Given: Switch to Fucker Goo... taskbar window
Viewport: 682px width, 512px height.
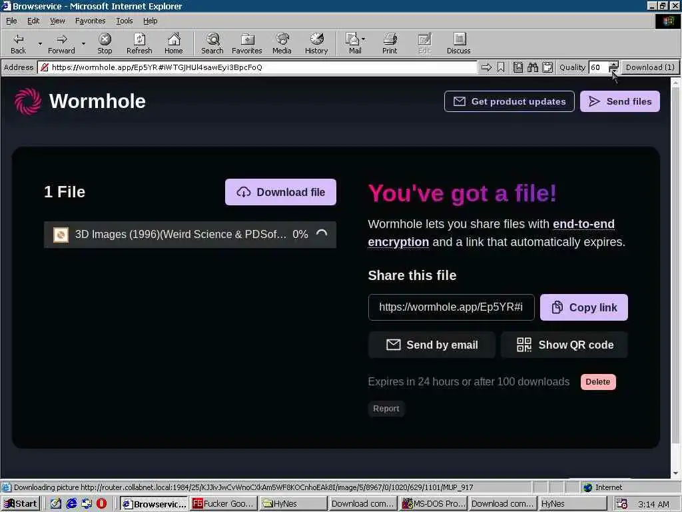Looking at the screenshot, I should [224, 504].
